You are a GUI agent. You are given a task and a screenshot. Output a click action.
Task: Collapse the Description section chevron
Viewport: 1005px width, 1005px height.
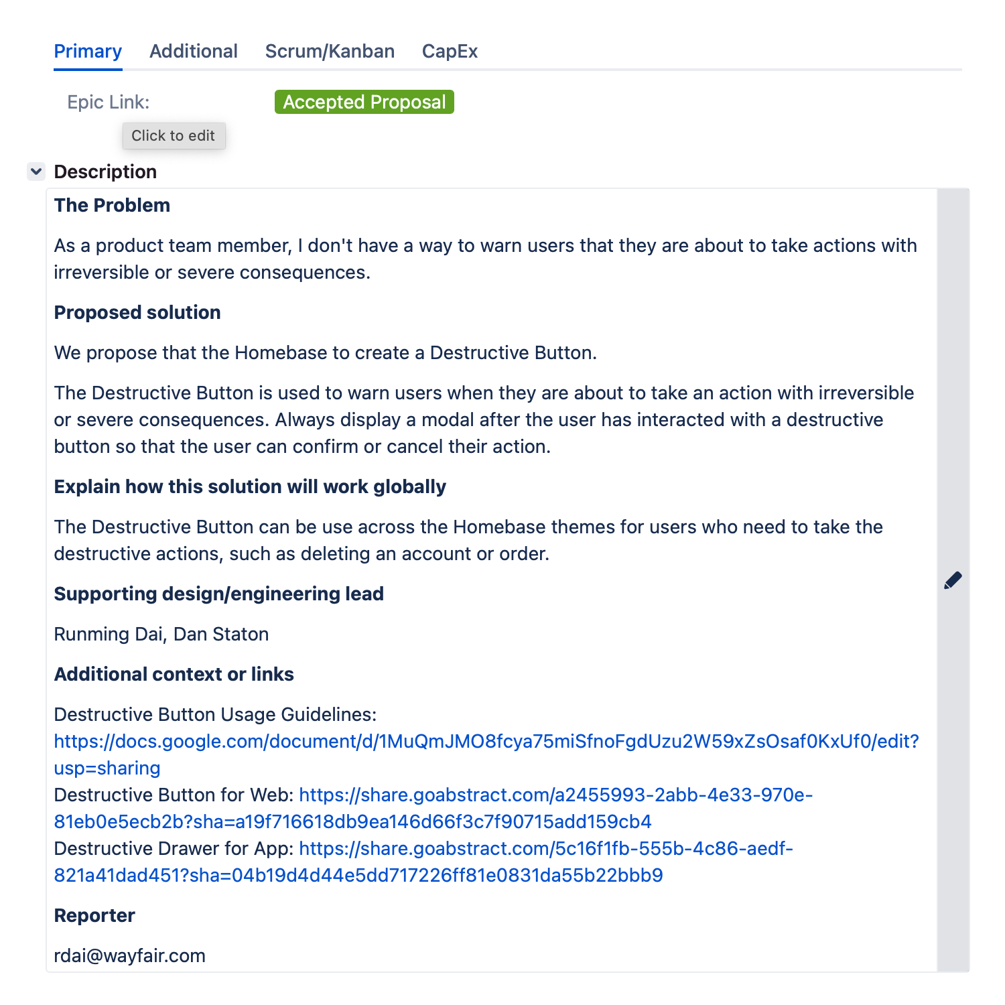tap(36, 172)
